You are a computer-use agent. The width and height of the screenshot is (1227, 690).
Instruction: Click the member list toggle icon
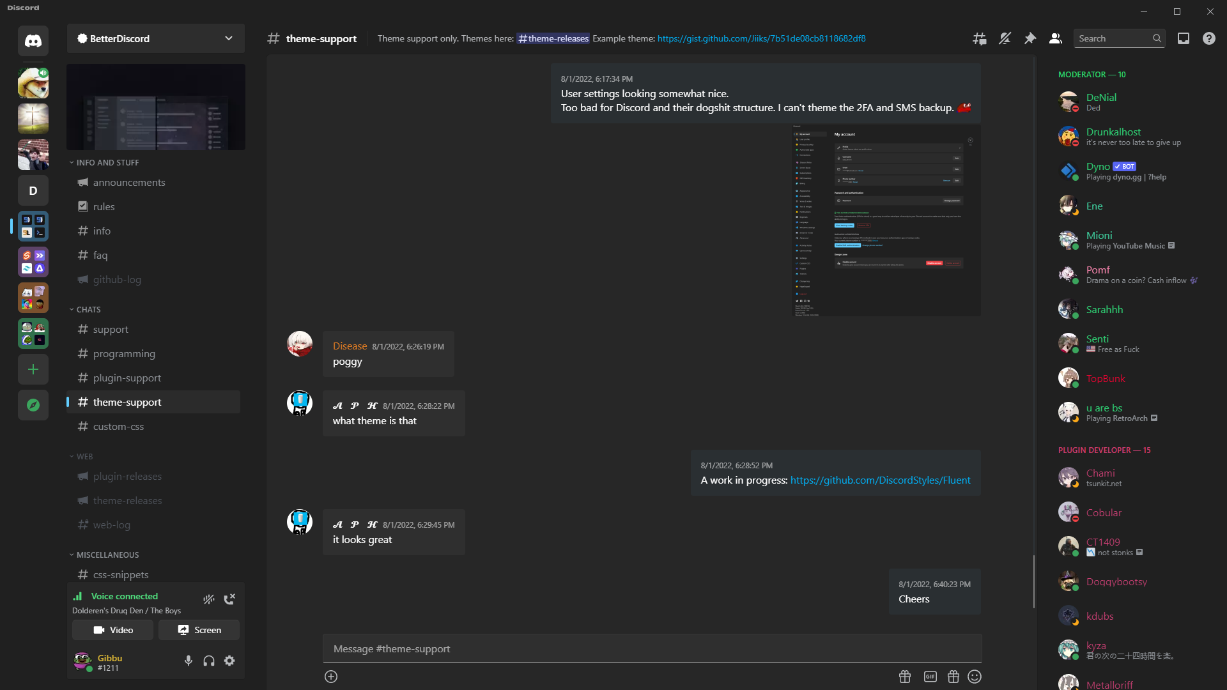tap(1056, 39)
